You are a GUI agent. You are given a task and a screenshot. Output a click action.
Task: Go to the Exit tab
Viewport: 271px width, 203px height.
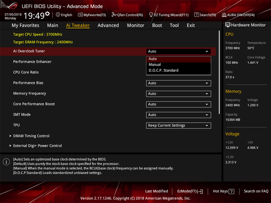(191, 26)
